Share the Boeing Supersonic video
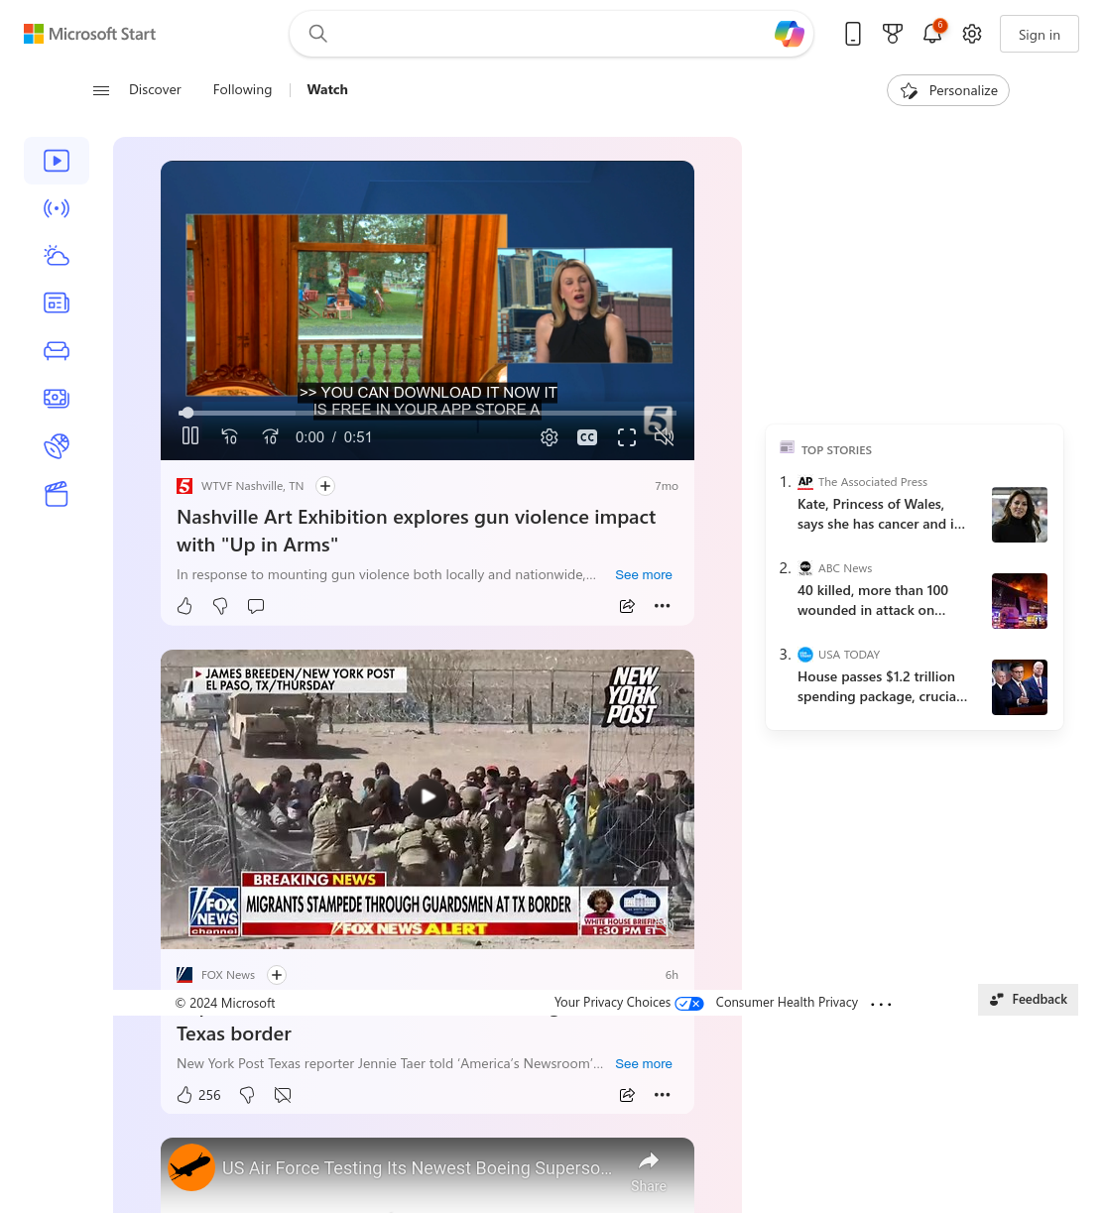Viewport: 1103px width, 1213px height. [x=649, y=1169]
